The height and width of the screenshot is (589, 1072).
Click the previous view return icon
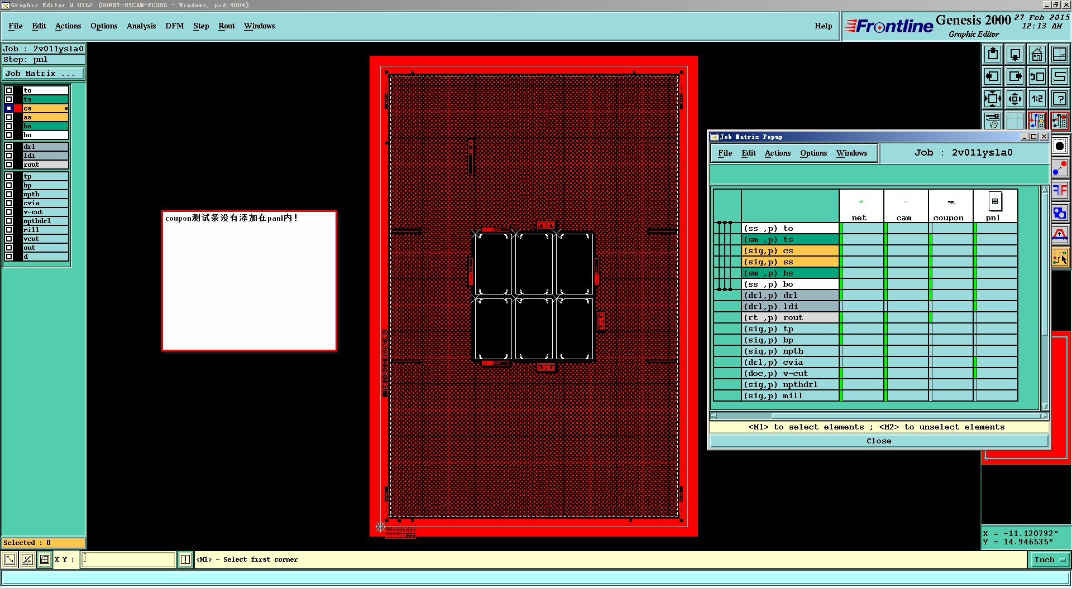tap(1037, 76)
